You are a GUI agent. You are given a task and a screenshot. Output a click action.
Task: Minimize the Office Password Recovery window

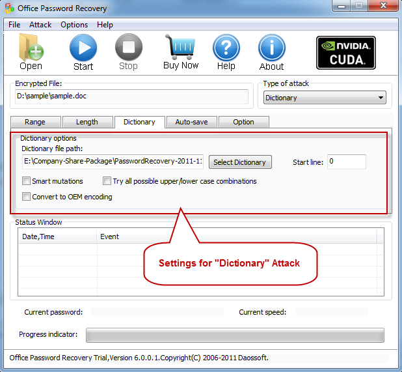pos(341,6)
